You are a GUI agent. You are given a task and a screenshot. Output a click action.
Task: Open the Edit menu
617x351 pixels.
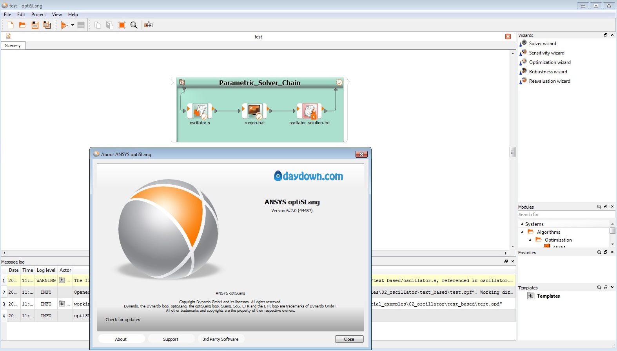(x=21, y=15)
